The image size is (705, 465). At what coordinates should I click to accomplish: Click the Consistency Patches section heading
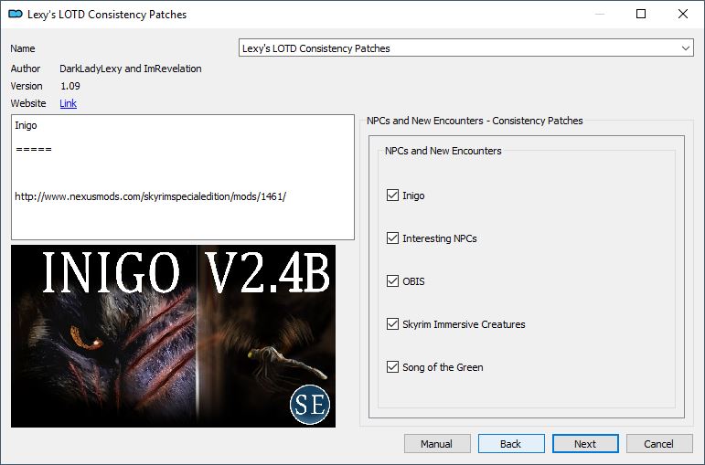coord(475,121)
